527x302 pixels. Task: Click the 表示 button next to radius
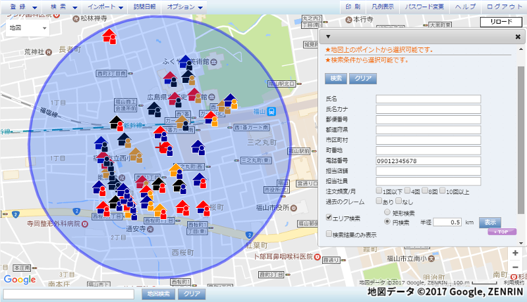pyautogui.click(x=490, y=222)
